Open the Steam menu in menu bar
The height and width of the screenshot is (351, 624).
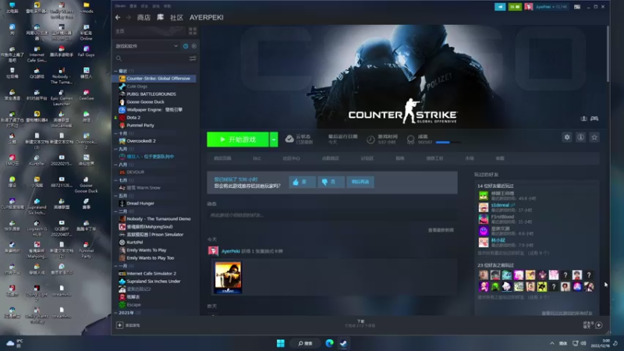120,6
